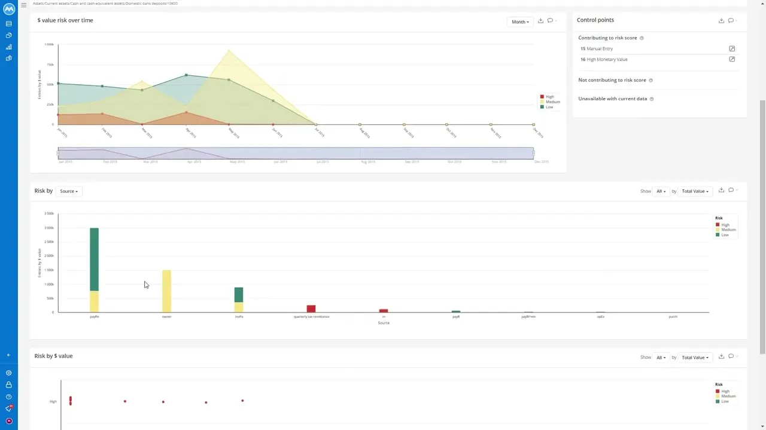The image size is (766, 430).
Task: Open comments for $ value risk over time
Action: tap(550, 21)
